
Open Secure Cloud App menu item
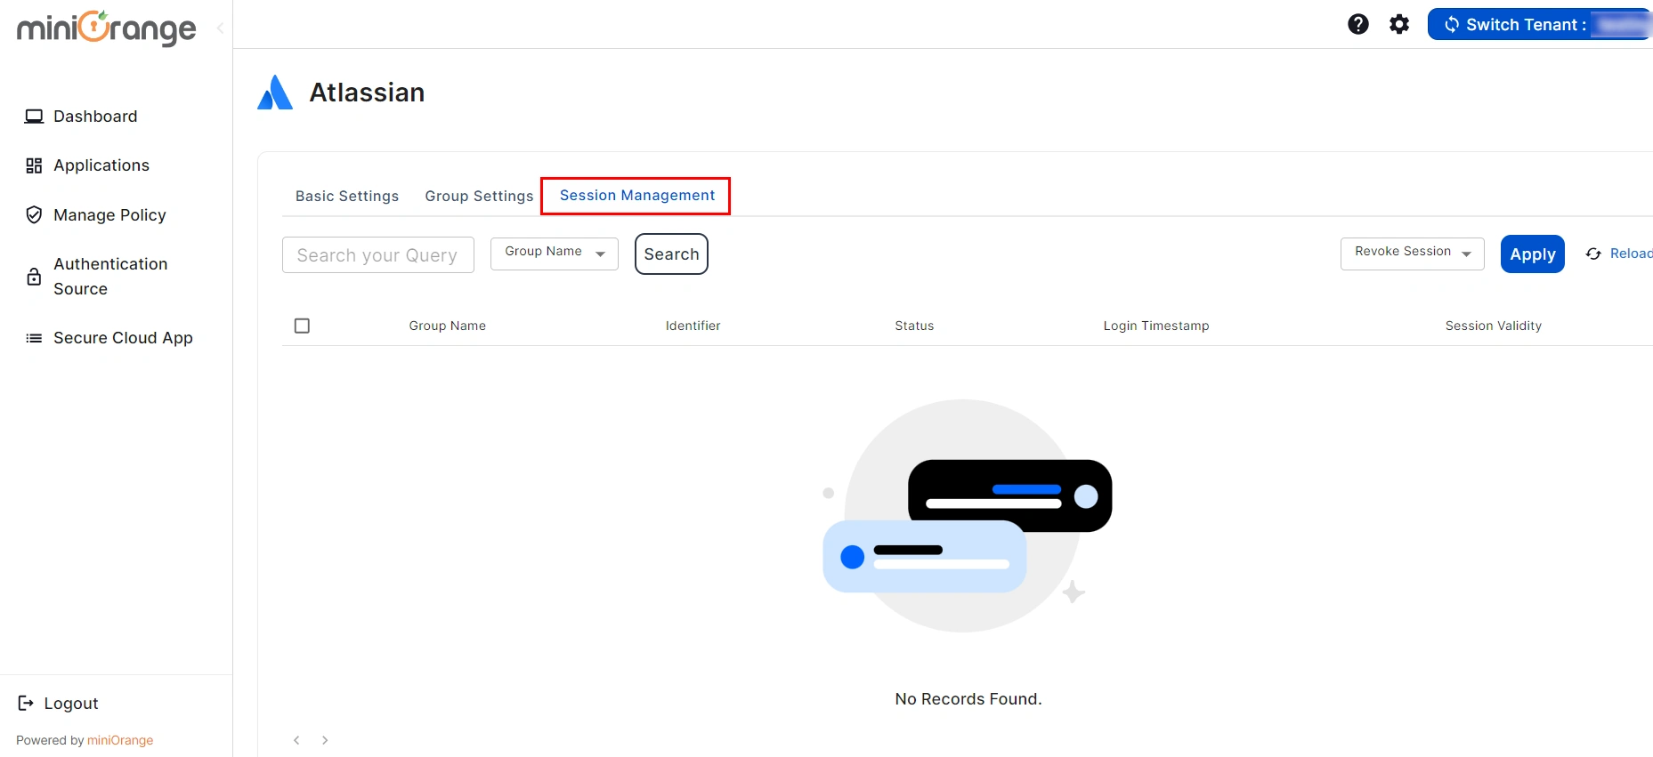coord(123,338)
